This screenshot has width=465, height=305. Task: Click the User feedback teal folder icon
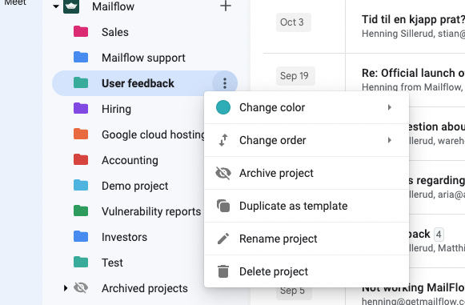point(81,82)
